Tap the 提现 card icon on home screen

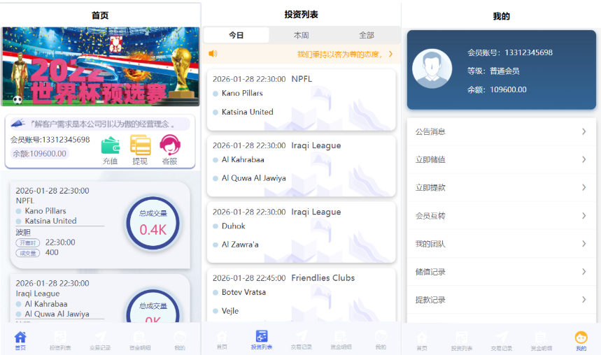click(141, 145)
